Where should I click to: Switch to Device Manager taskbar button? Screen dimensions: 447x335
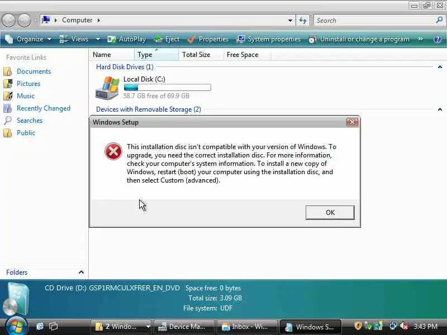coord(184,327)
